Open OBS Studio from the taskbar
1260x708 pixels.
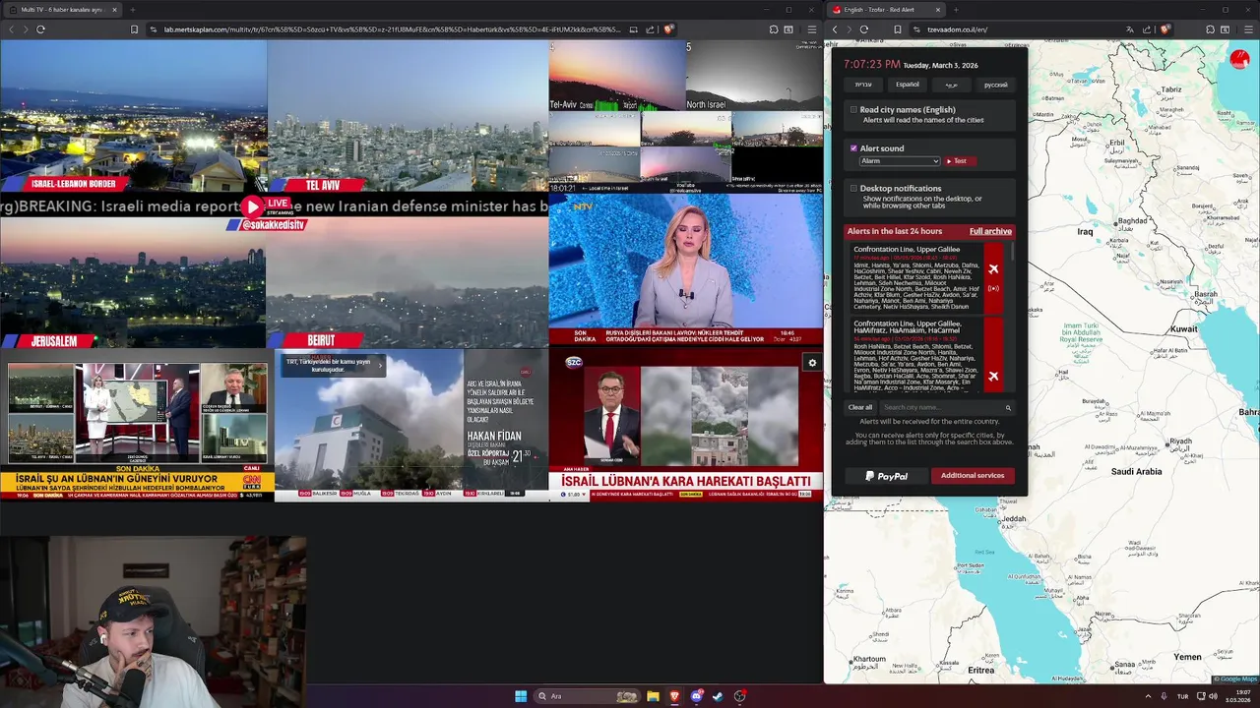point(739,696)
